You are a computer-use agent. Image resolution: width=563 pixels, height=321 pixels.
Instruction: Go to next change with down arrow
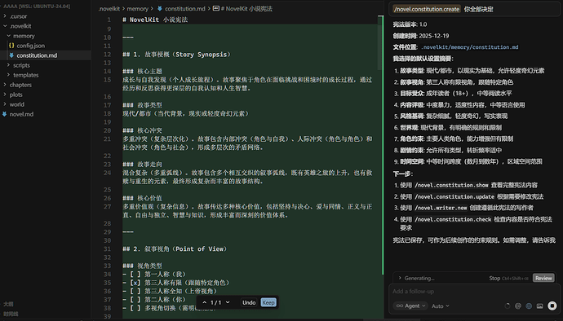(x=228, y=302)
